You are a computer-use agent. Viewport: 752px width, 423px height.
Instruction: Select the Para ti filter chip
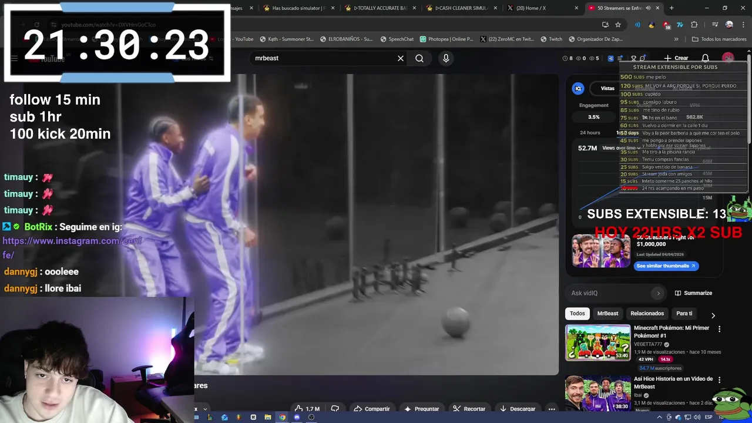(684, 314)
